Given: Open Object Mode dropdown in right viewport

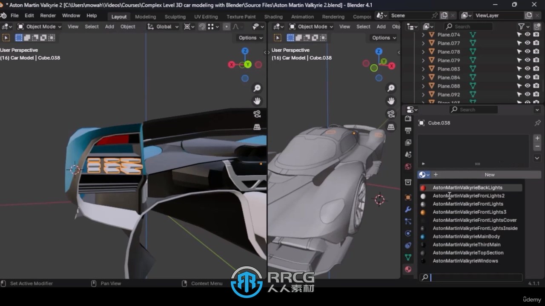Looking at the screenshot, I should coord(311,26).
